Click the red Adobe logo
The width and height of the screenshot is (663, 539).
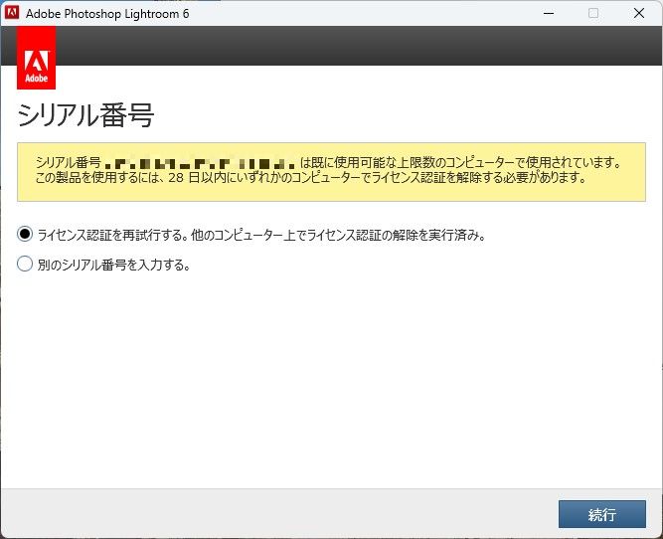click(37, 58)
